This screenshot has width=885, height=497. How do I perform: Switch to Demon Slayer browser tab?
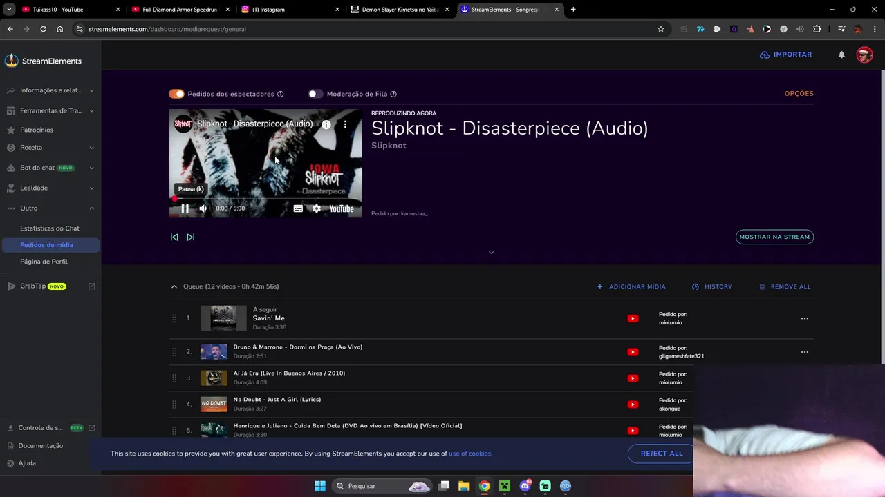[400, 10]
